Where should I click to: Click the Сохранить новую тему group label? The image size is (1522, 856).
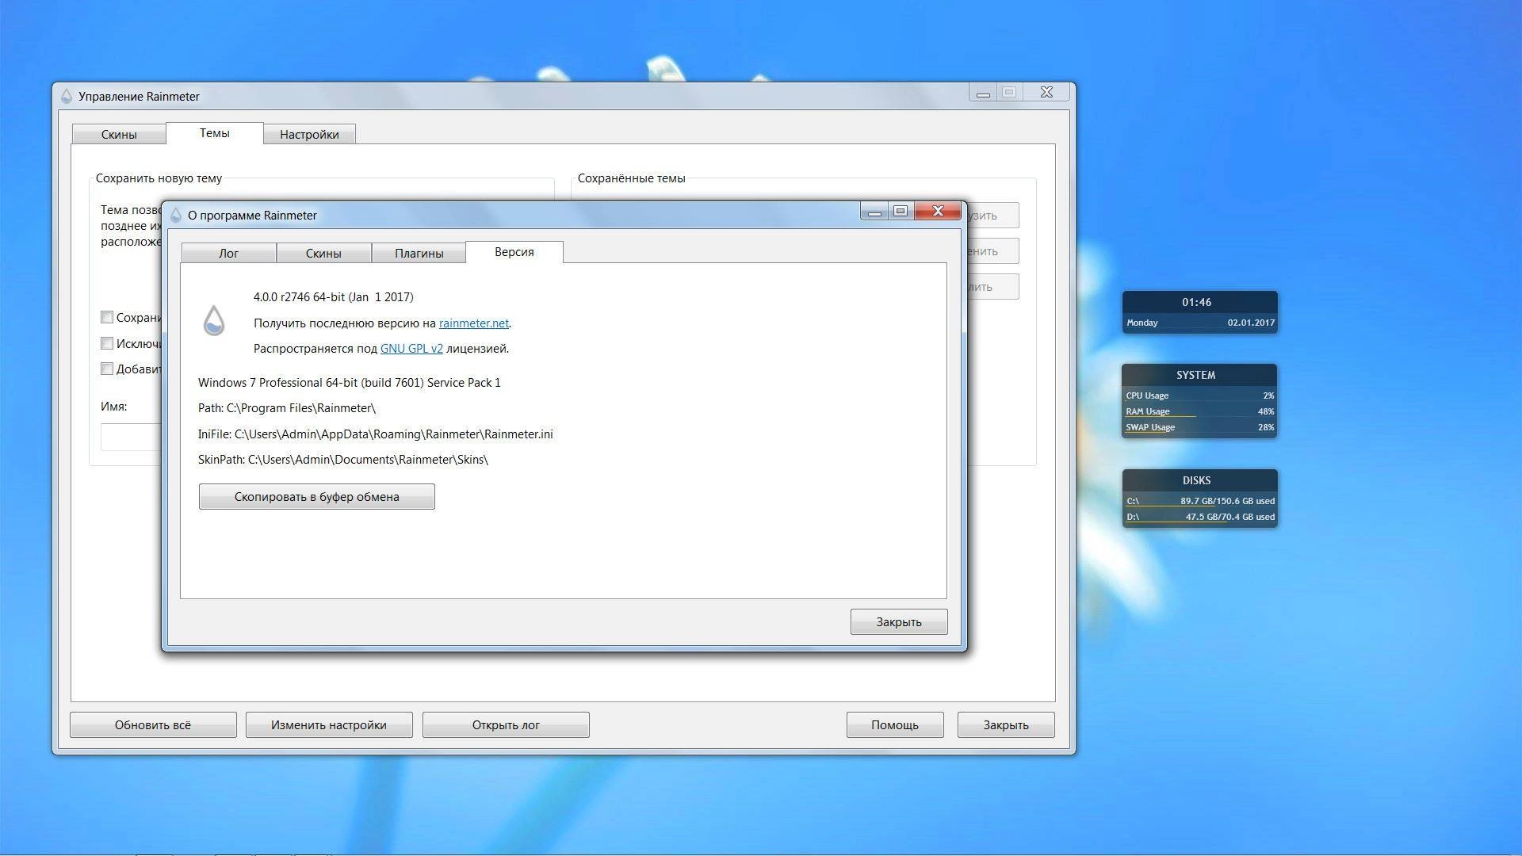tap(159, 178)
